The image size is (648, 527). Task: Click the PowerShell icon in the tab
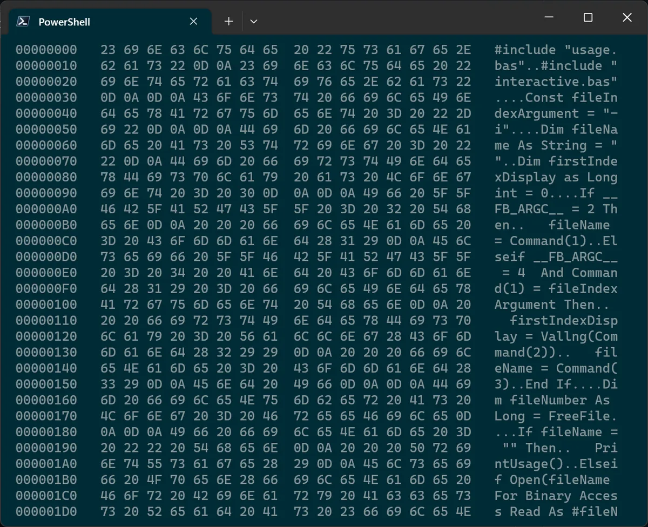click(x=23, y=21)
